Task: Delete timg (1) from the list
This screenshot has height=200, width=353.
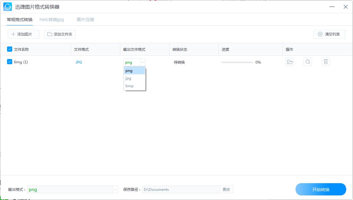Action: point(325,61)
